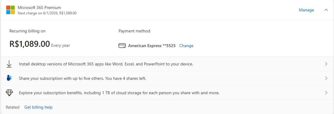
Task: Change the American Express payment method
Action: pos(186,46)
